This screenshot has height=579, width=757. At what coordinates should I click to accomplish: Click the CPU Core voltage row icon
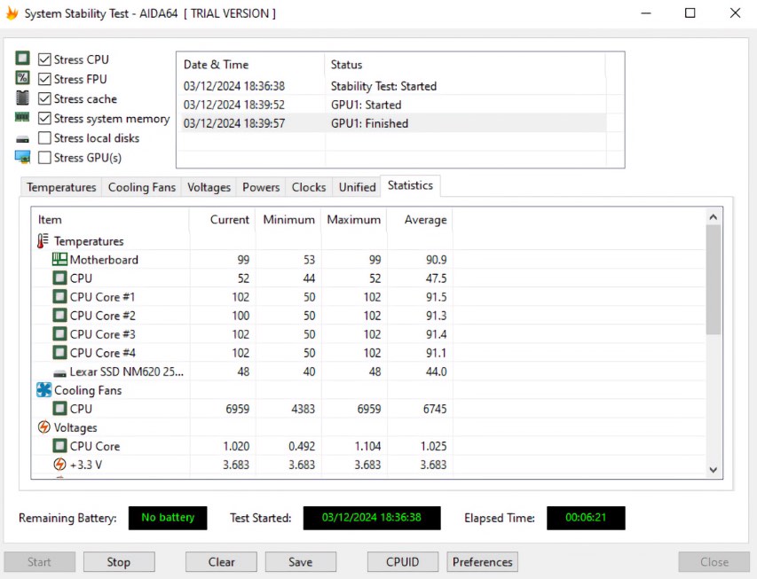coord(59,446)
